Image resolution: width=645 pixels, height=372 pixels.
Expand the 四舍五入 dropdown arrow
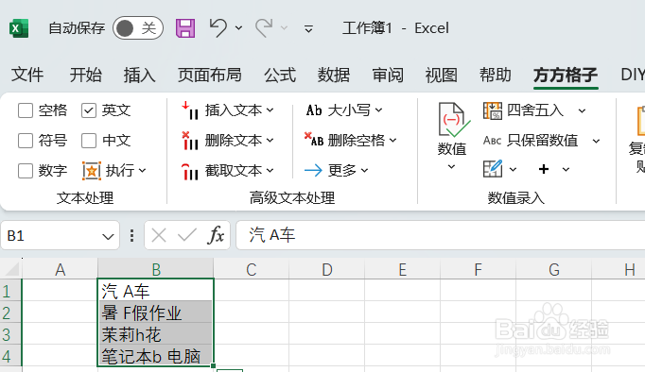click(582, 110)
